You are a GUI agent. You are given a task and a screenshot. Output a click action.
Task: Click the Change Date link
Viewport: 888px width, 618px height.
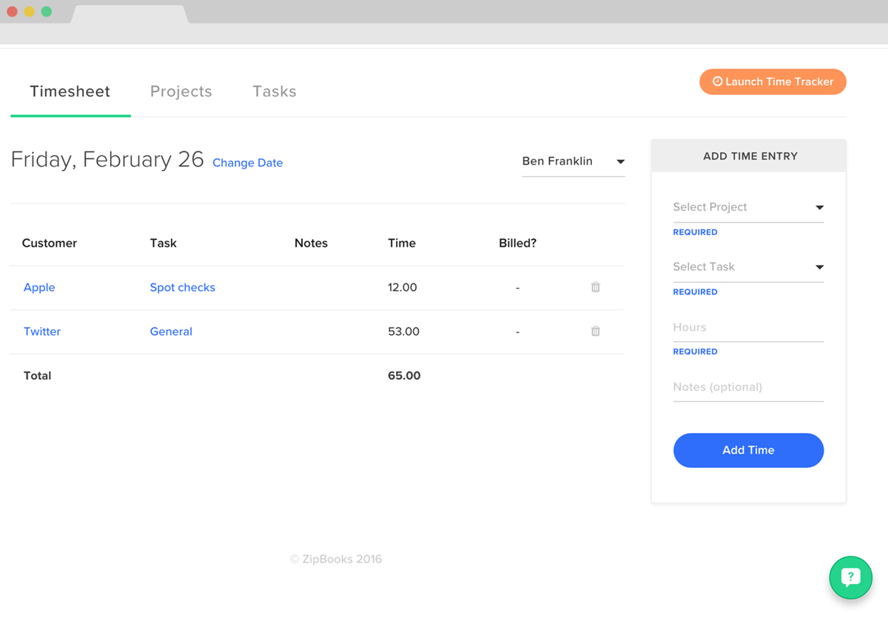pos(247,163)
